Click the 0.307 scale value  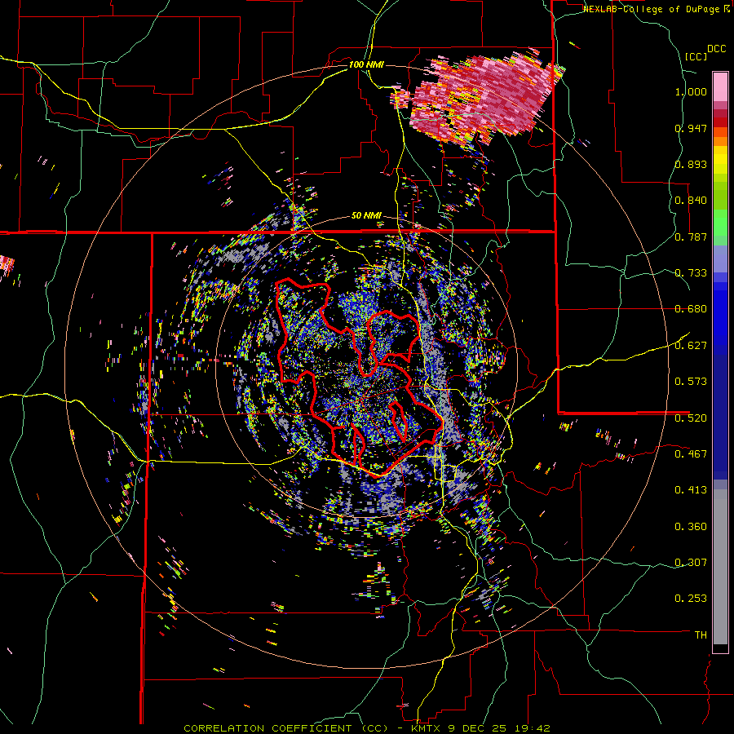tap(691, 562)
